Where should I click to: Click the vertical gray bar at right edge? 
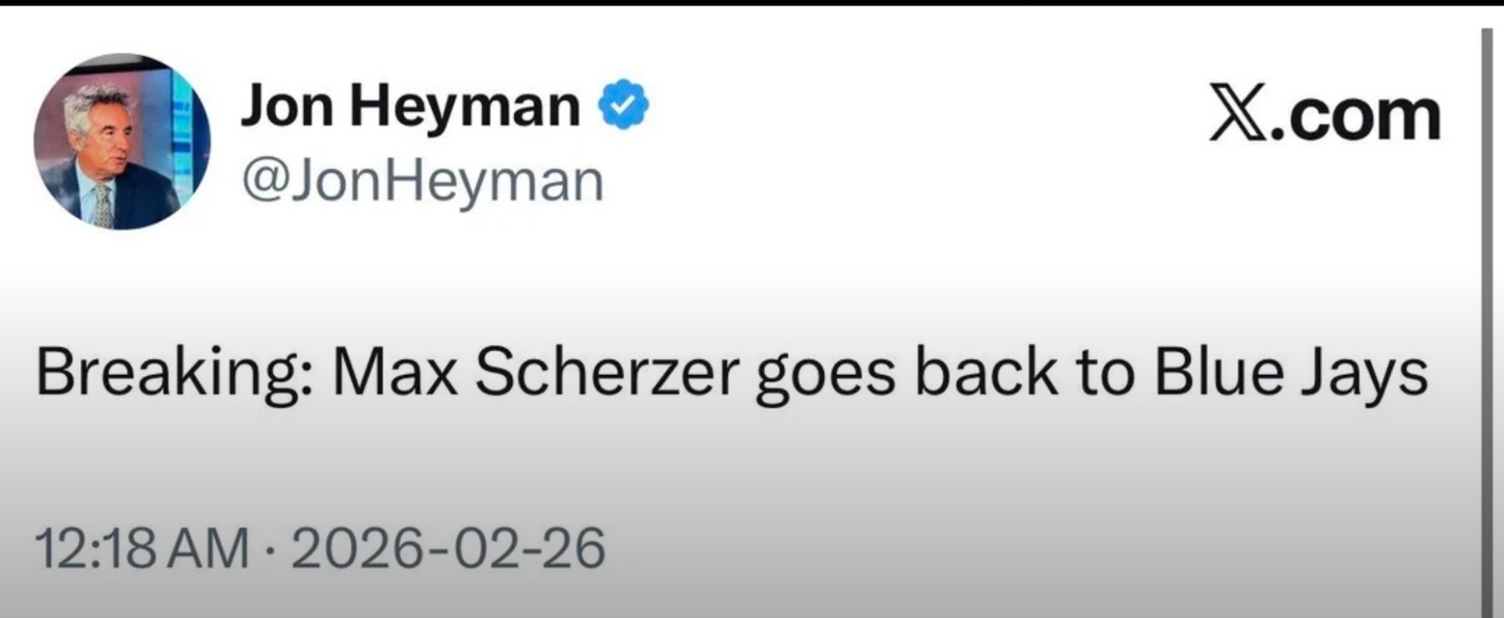pyautogui.click(x=1487, y=317)
